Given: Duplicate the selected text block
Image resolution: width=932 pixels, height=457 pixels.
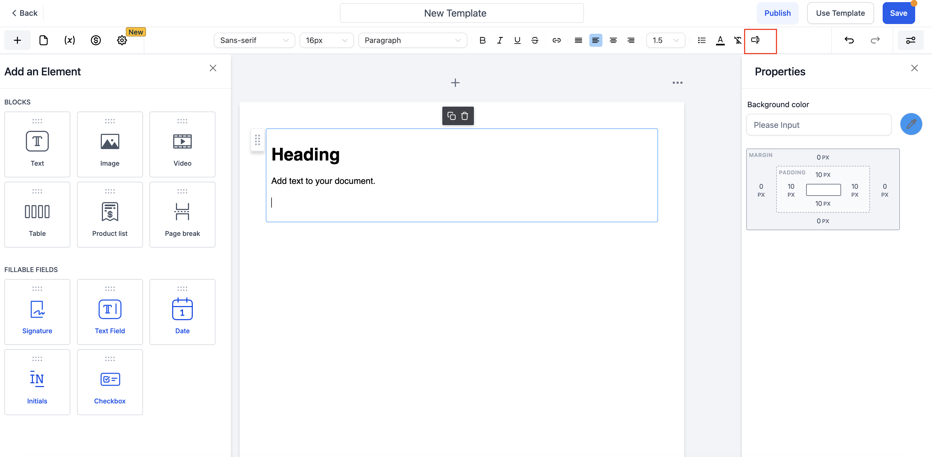Looking at the screenshot, I should pyautogui.click(x=451, y=116).
